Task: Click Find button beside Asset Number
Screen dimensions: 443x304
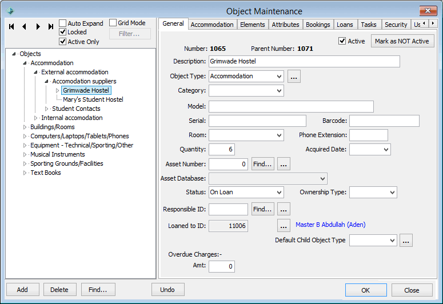Action: pos(263,164)
